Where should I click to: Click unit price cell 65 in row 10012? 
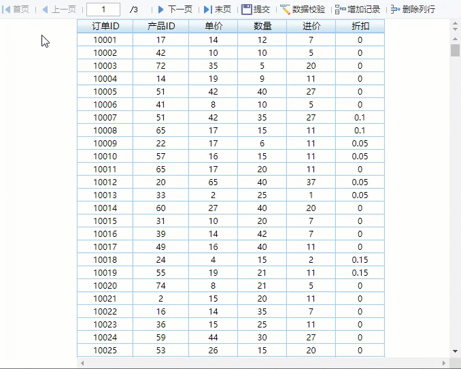point(213,182)
